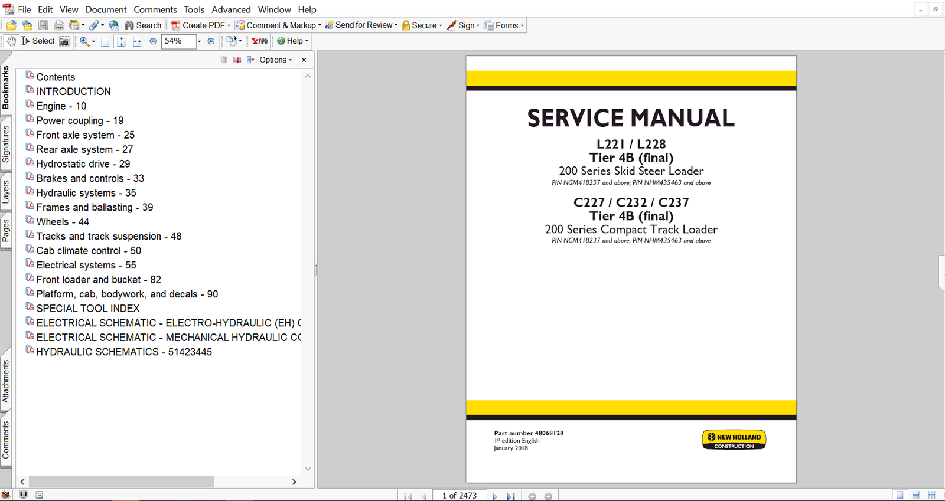Go to the last page
Screen dimensions: 945x501
511,496
